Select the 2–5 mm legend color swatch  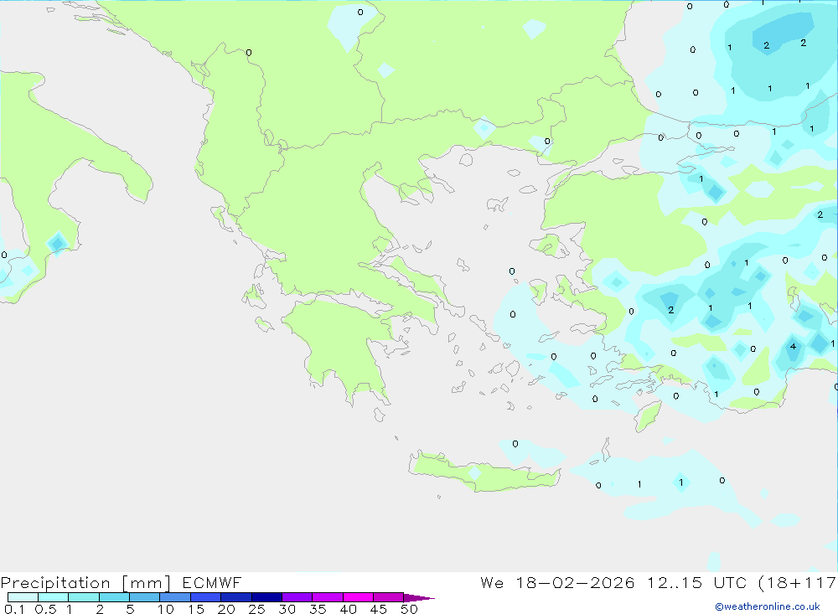pos(114,597)
